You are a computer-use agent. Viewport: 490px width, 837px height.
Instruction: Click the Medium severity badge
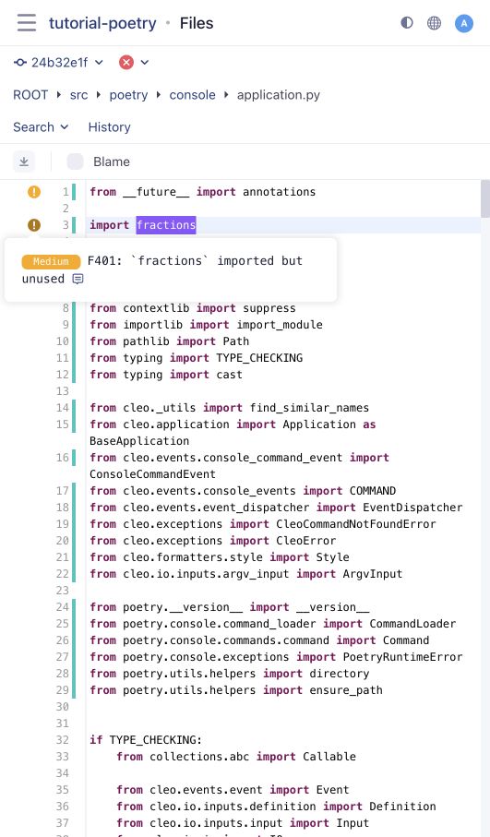[52, 261]
